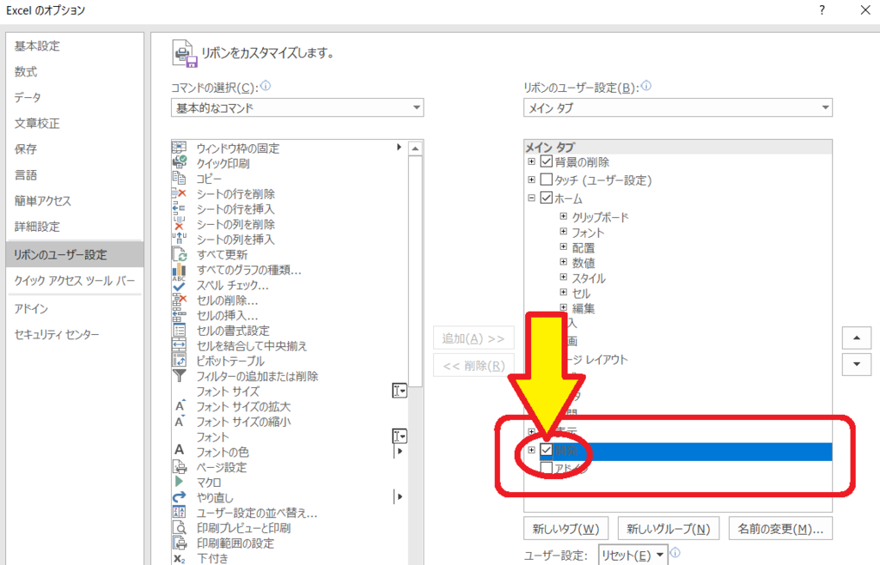Click the スペル チェック icon
Image resolution: width=880 pixels, height=565 pixels.
pos(179,285)
